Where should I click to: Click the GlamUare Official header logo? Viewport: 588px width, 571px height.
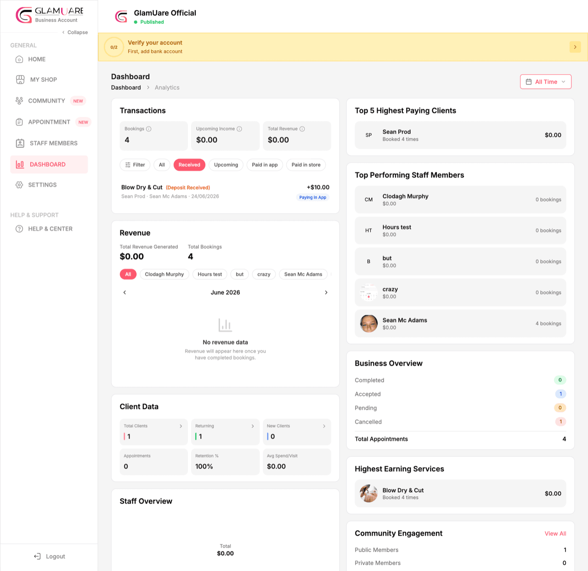121,17
